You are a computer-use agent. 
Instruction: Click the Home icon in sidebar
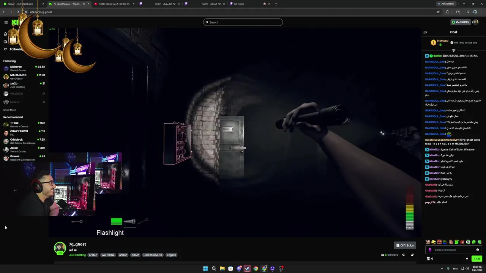(x=5, y=34)
